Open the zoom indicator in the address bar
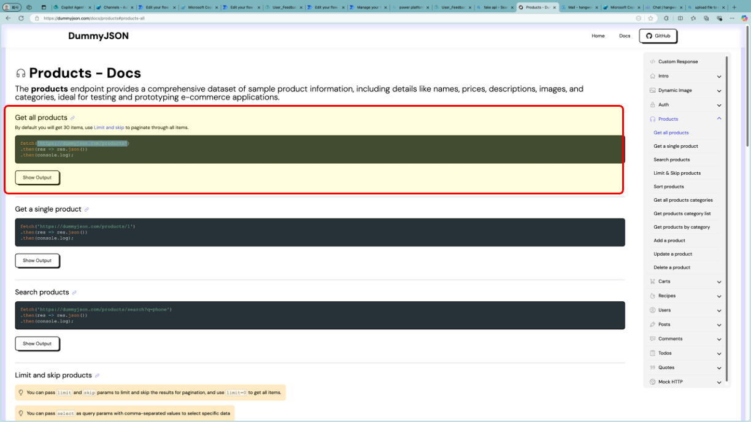The width and height of the screenshot is (751, 422). pyautogui.click(x=639, y=18)
